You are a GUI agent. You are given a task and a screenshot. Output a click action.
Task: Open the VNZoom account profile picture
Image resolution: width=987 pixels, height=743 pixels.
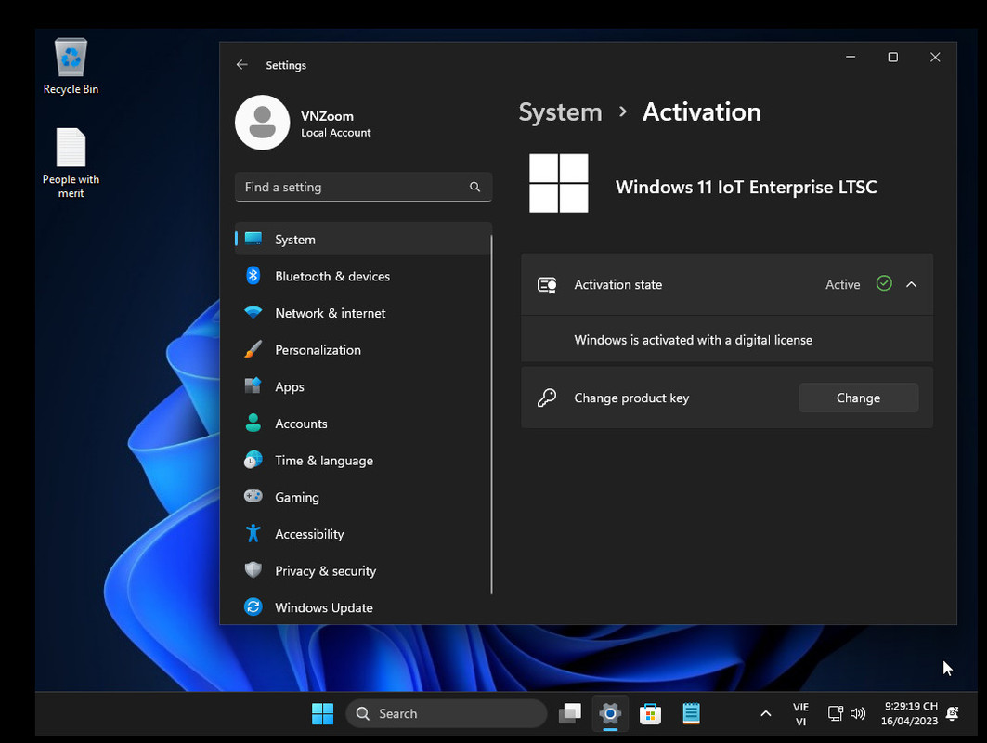[x=263, y=123]
